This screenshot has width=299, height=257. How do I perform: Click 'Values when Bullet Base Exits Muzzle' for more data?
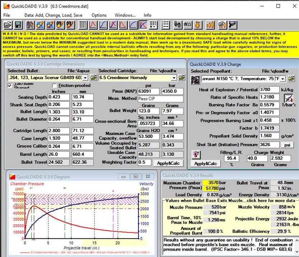pyautogui.click(x=230, y=201)
